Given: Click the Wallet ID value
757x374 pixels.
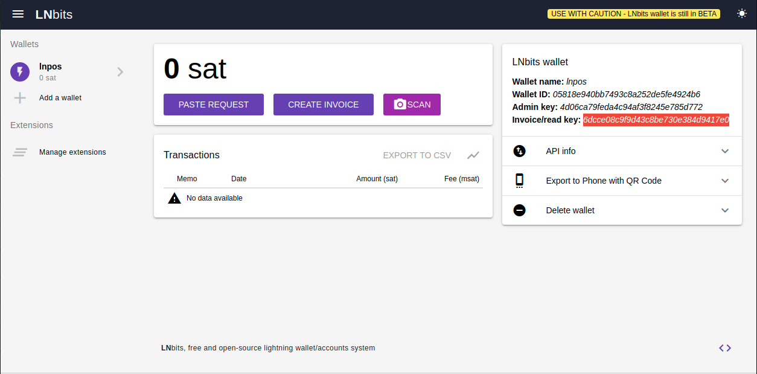Looking at the screenshot, I should pyautogui.click(x=627, y=94).
